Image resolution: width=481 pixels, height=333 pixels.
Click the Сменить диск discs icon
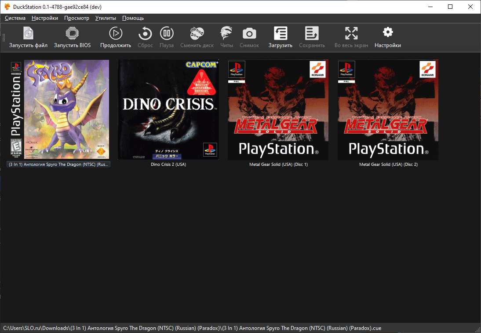(x=197, y=33)
